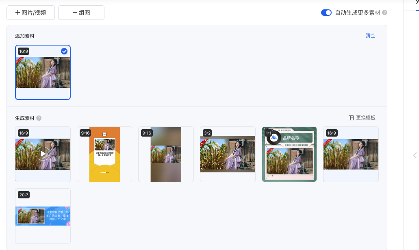Image resolution: width=419 pixels, height=250 pixels.
Task: Select the green 1:1 品牌名称 template
Action: tap(289, 154)
